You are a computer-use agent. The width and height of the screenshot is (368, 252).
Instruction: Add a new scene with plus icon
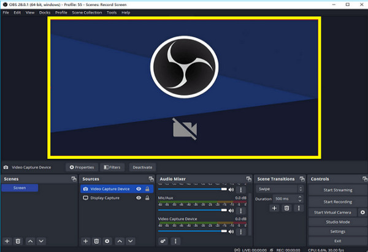[x=7, y=241]
